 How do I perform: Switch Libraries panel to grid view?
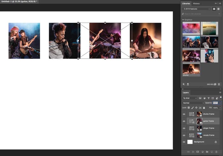tap(214, 9)
